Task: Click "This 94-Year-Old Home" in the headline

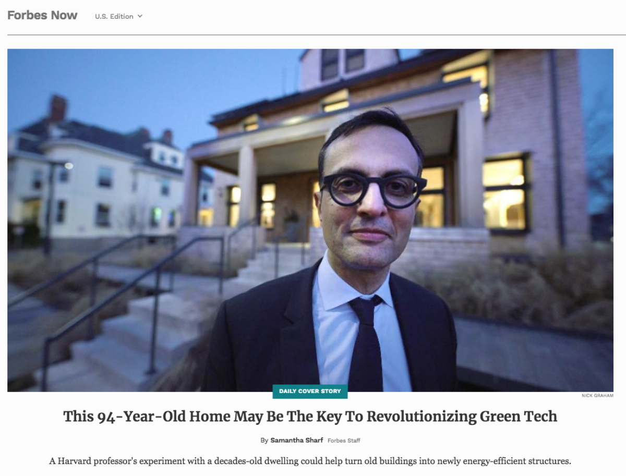Action: click(x=146, y=417)
